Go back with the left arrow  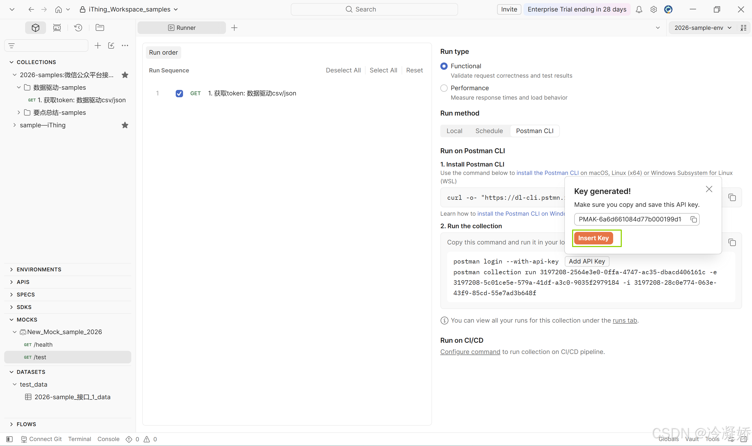coord(31,9)
